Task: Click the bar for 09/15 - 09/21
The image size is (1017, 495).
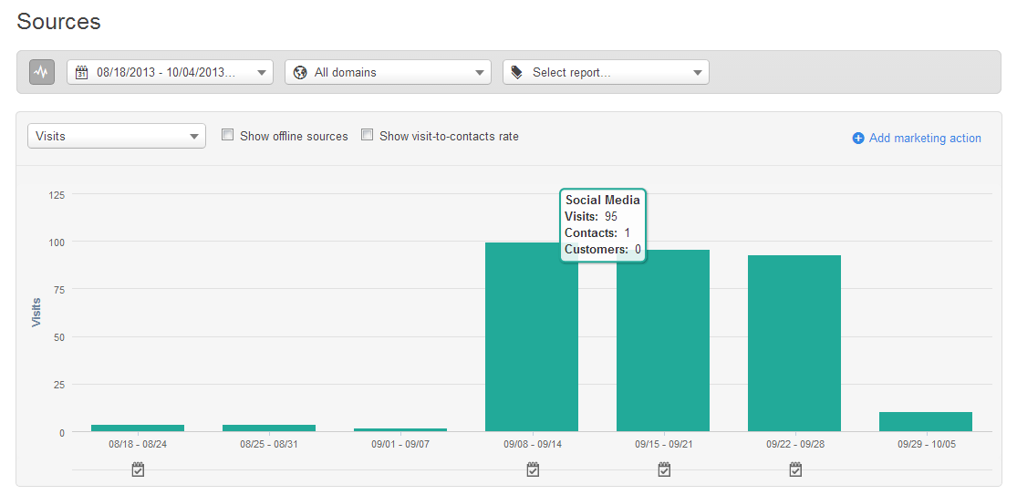Action: (x=663, y=341)
